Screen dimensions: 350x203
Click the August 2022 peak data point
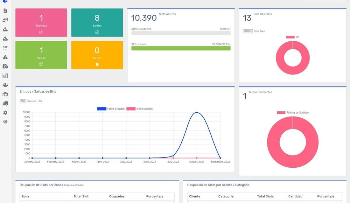(x=197, y=112)
